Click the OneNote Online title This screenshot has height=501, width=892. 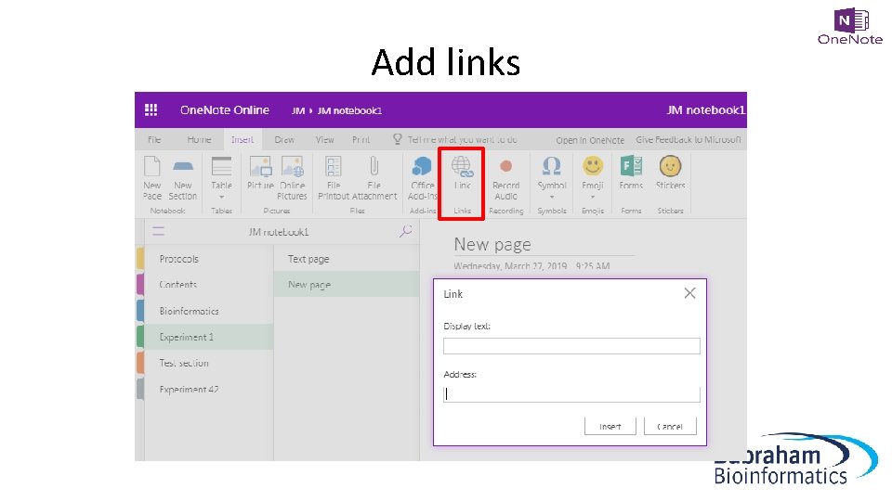(225, 110)
